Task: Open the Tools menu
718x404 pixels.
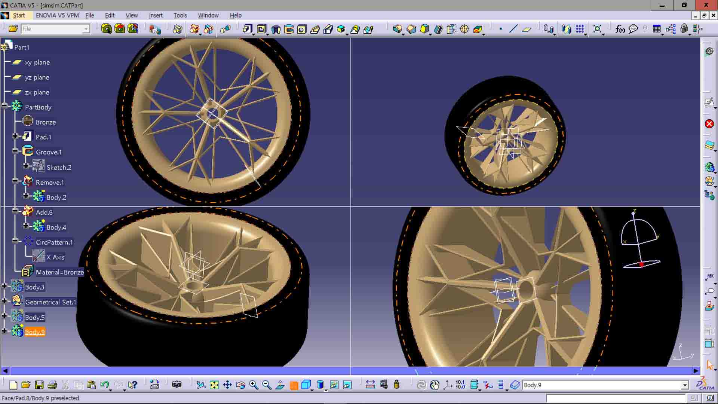Action: pyautogui.click(x=180, y=15)
